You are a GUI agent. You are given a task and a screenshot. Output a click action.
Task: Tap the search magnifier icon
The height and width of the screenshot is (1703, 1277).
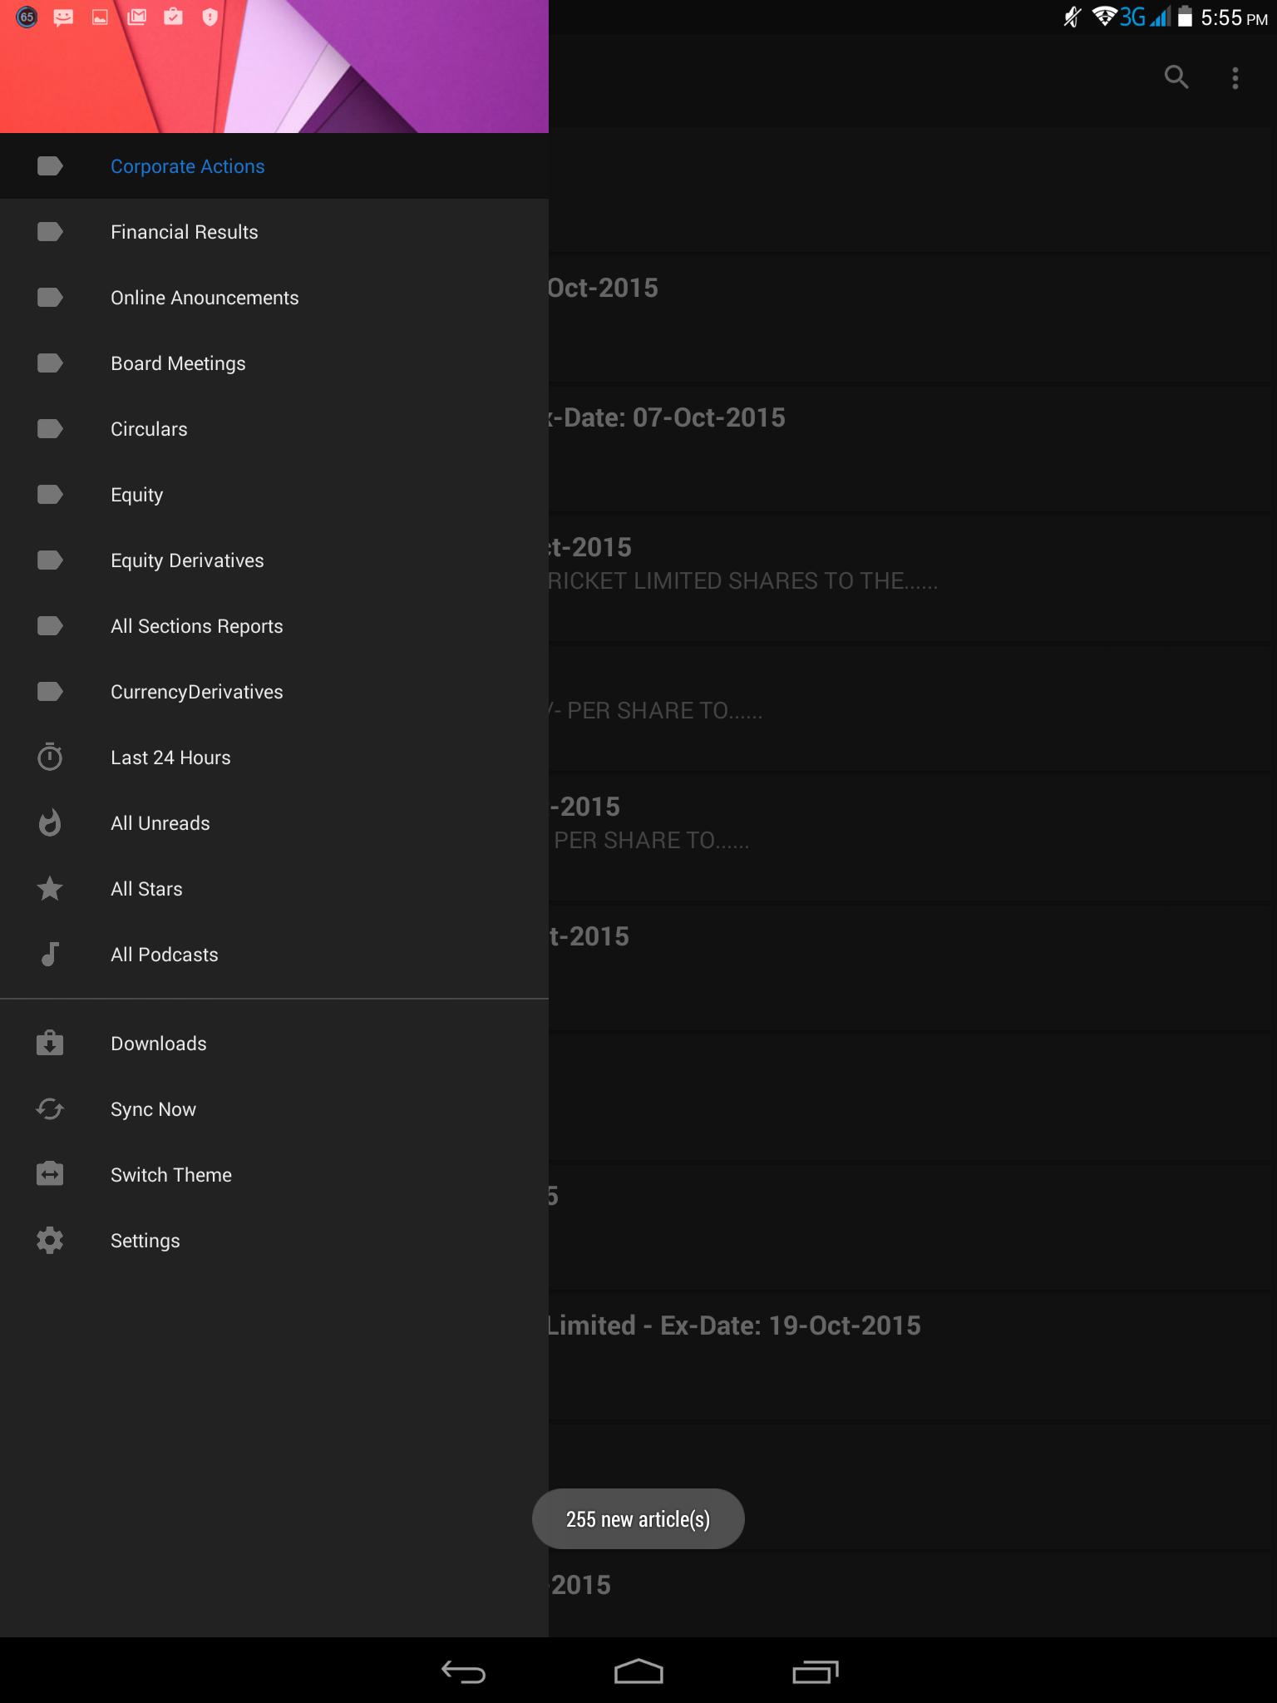1176,77
